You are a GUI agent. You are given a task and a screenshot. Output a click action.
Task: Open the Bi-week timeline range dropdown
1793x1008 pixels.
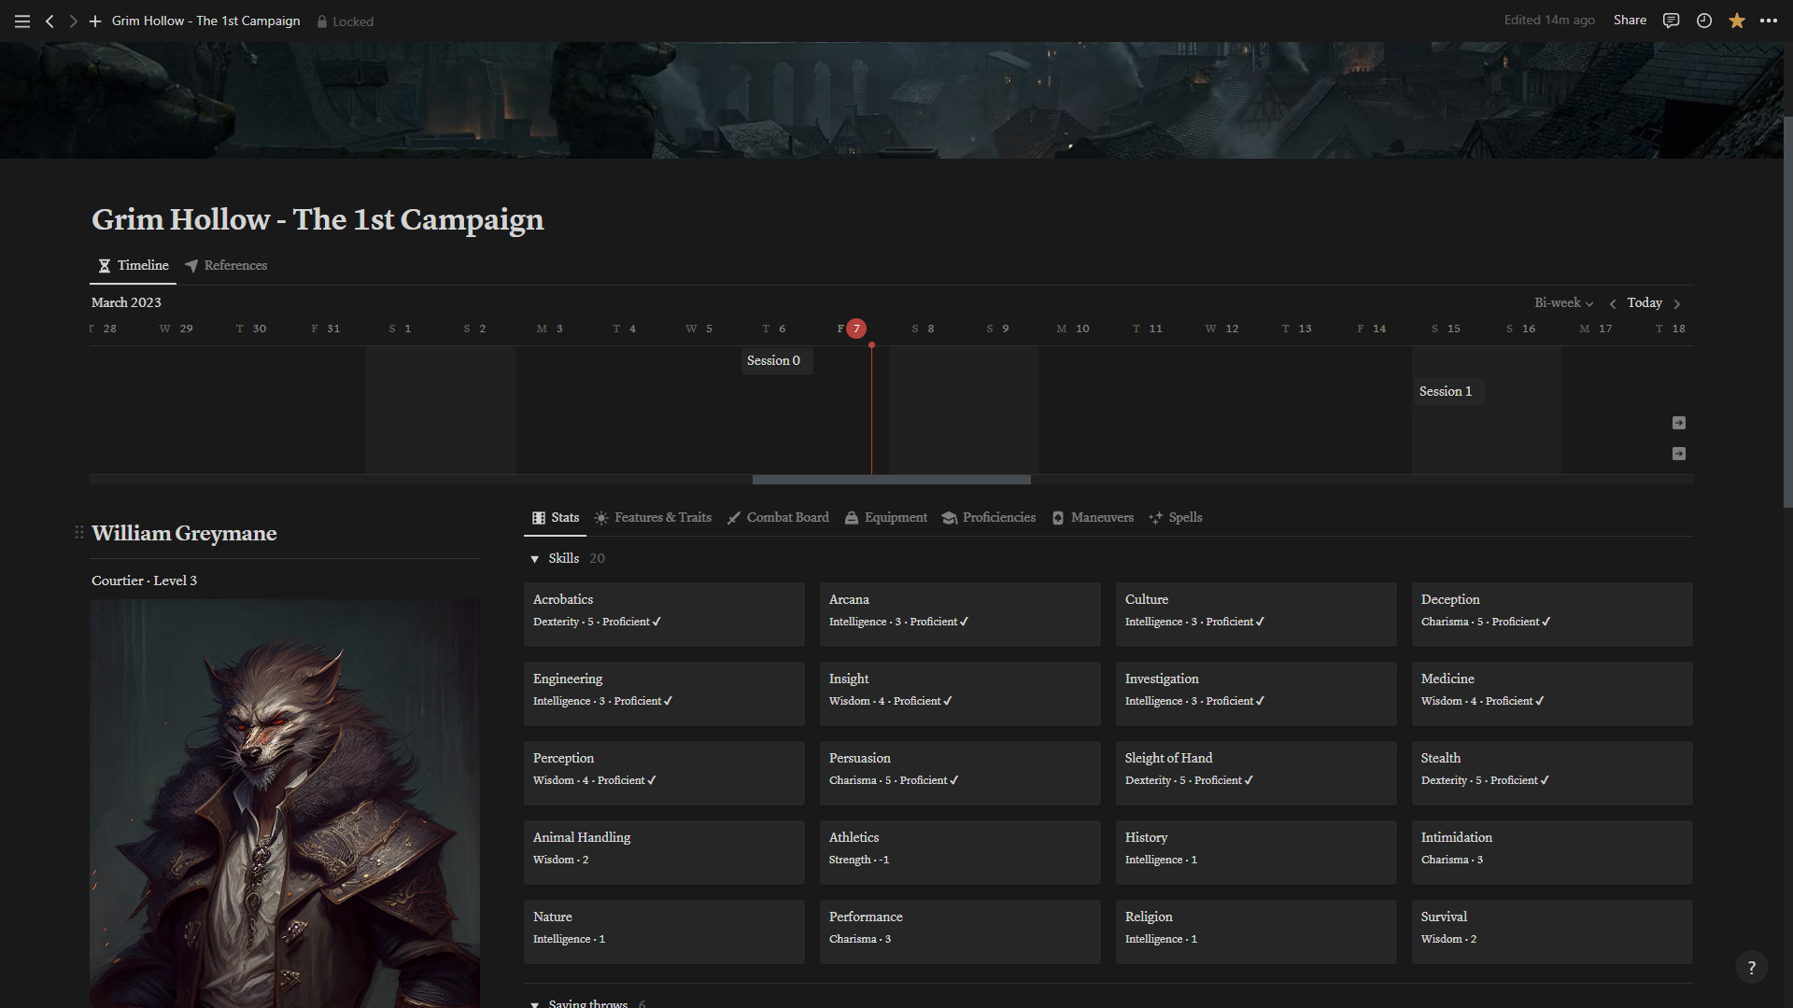1563,302
